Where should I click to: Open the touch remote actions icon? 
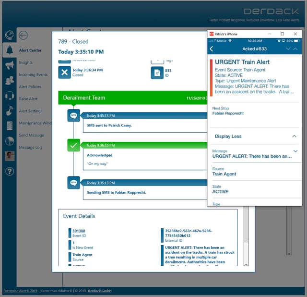coord(10,111)
